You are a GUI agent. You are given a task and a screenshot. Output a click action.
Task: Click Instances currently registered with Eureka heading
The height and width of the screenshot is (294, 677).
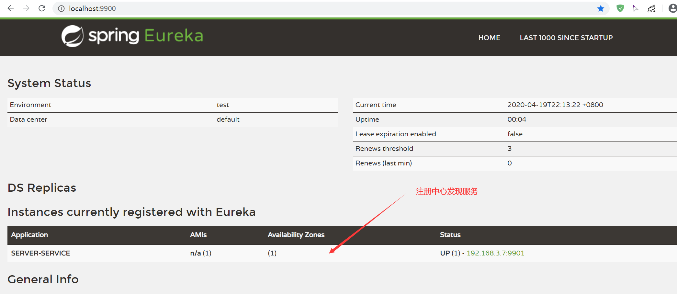(x=131, y=212)
